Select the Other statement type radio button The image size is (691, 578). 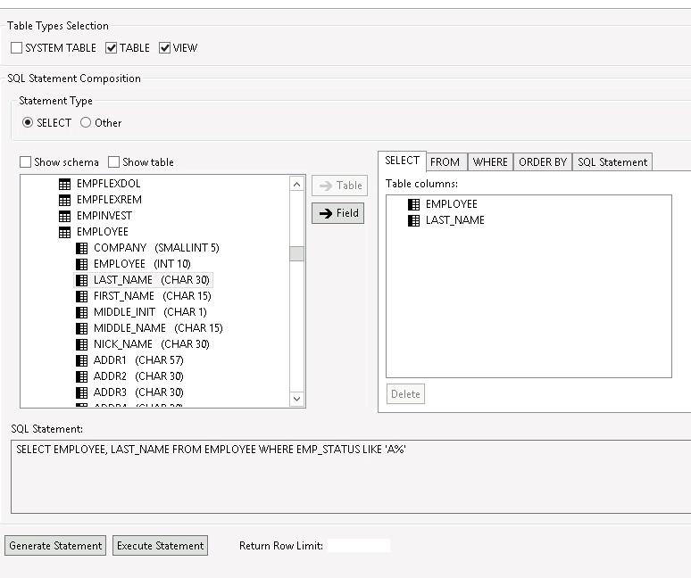pos(86,123)
